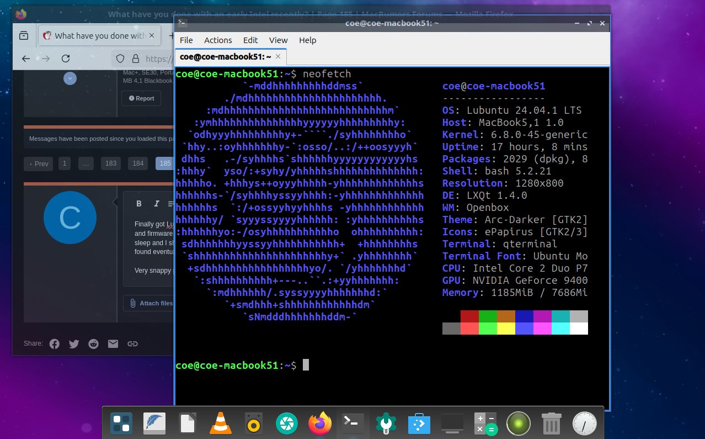Reload the Firefox page

click(66, 59)
